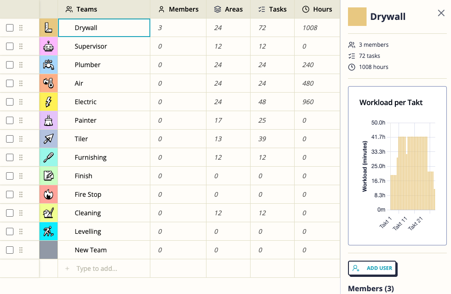The image size is (451, 294).
Task: Tick the Painter row checkbox
Action: (10, 120)
